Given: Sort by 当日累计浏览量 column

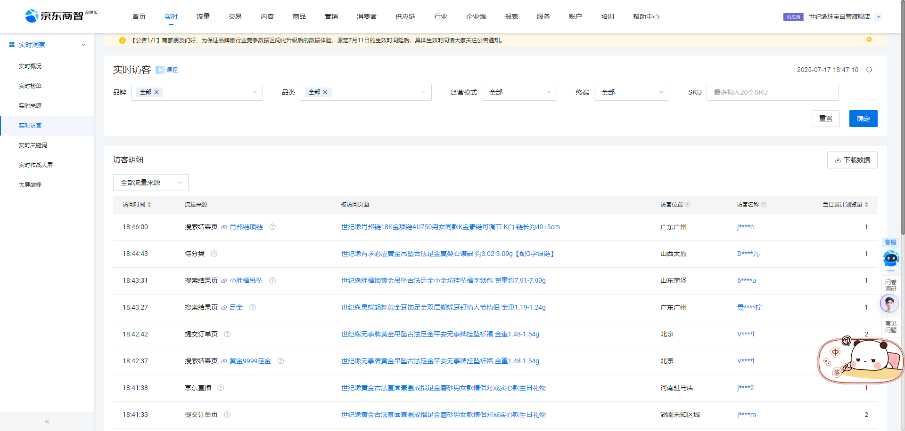Looking at the screenshot, I should coord(866,205).
